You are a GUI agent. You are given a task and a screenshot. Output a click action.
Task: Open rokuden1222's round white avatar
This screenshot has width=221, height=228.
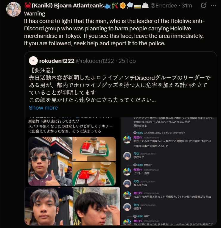pos(33,61)
